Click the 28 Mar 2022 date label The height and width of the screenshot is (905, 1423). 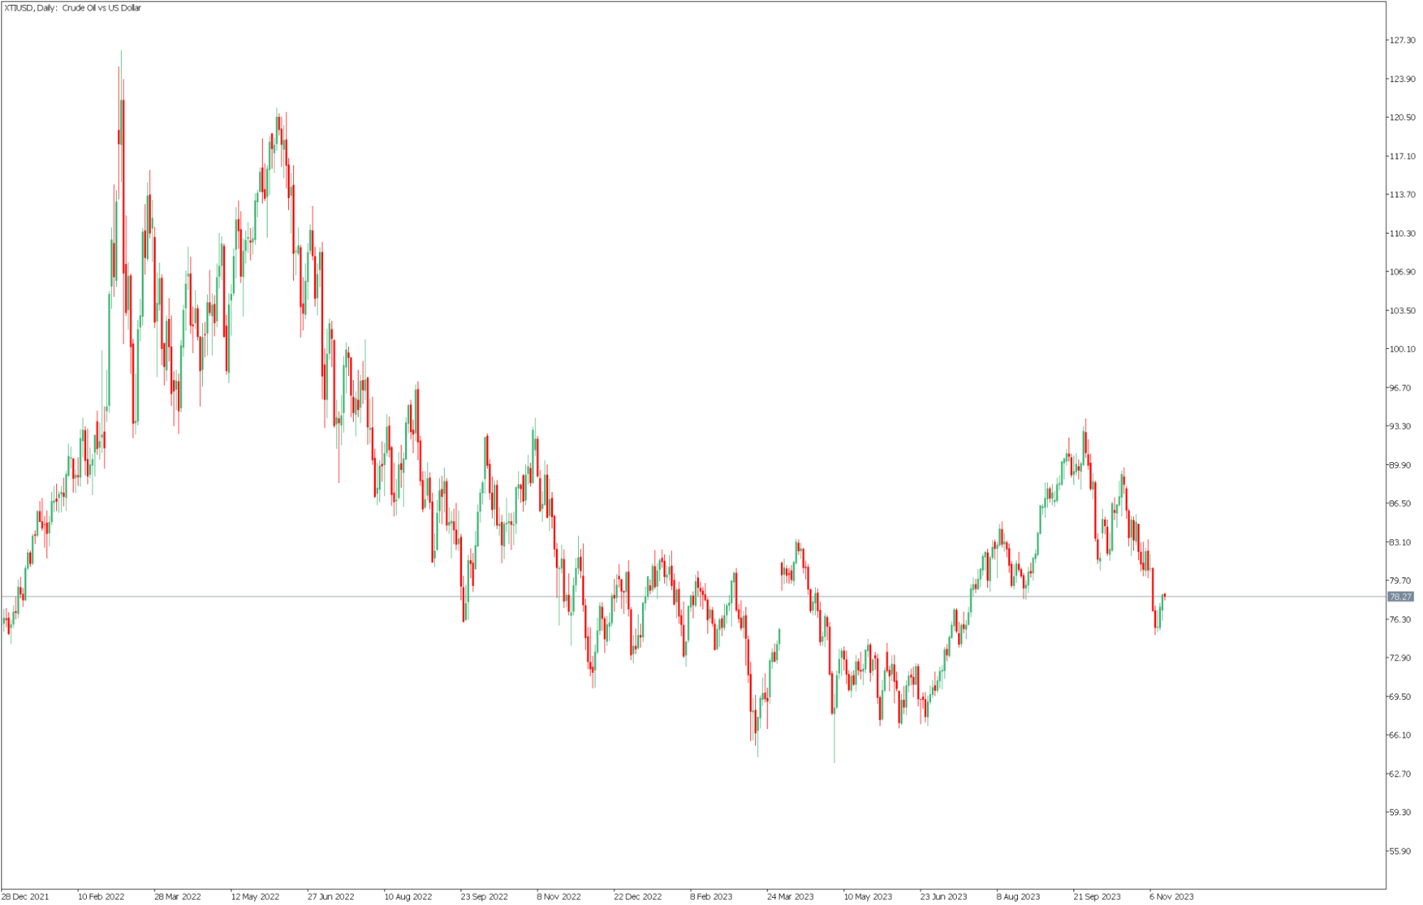178,897
